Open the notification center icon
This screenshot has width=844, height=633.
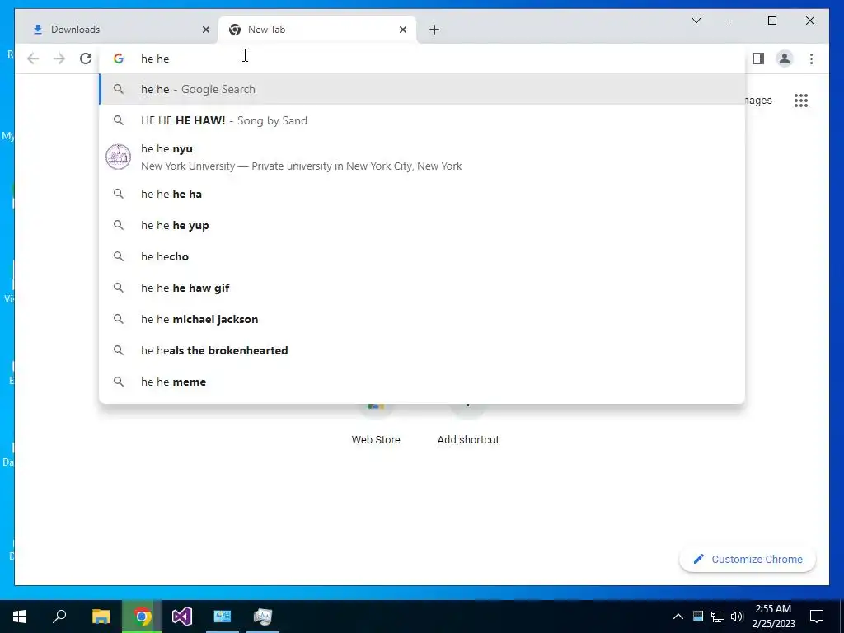(817, 617)
